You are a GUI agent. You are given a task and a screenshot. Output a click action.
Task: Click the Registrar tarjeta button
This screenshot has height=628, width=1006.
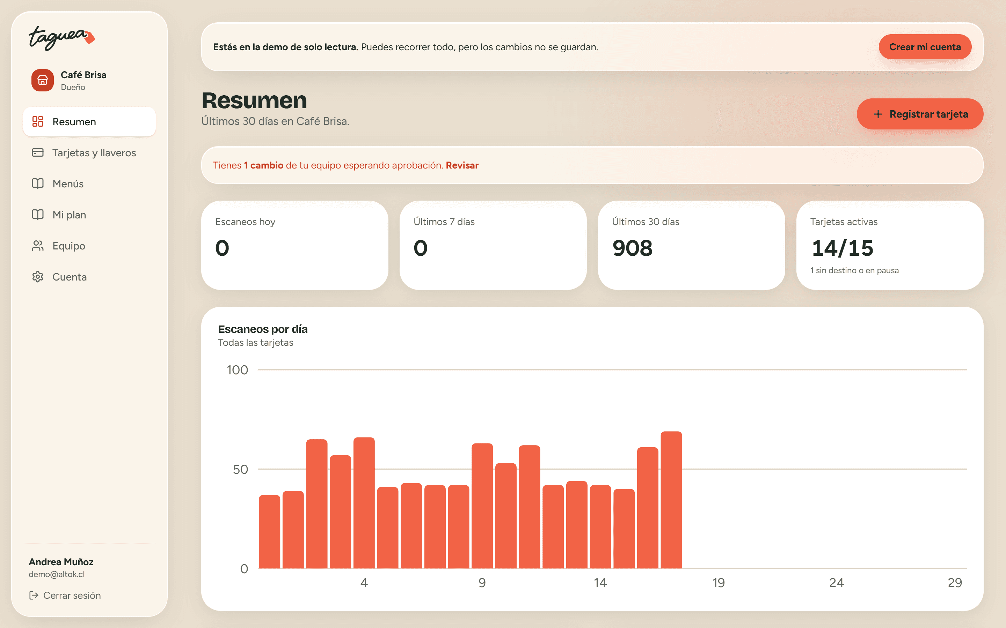[920, 114]
